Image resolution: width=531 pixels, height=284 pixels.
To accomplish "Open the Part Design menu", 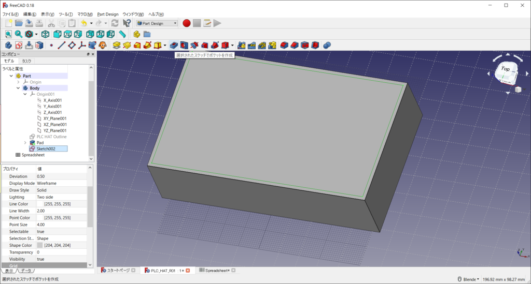I will click(108, 14).
